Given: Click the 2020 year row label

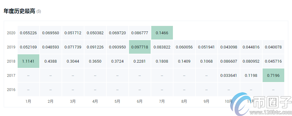Looking at the screenshot, I should [x=11, y=33].
